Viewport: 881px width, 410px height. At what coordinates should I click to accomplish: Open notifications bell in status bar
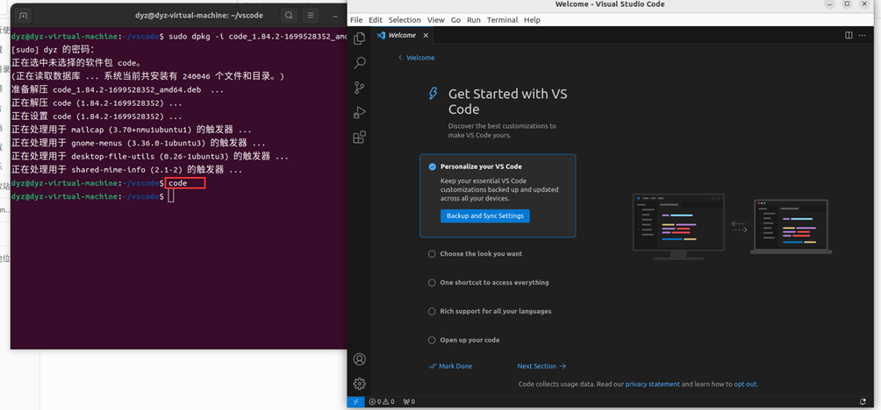click(863, 401)
